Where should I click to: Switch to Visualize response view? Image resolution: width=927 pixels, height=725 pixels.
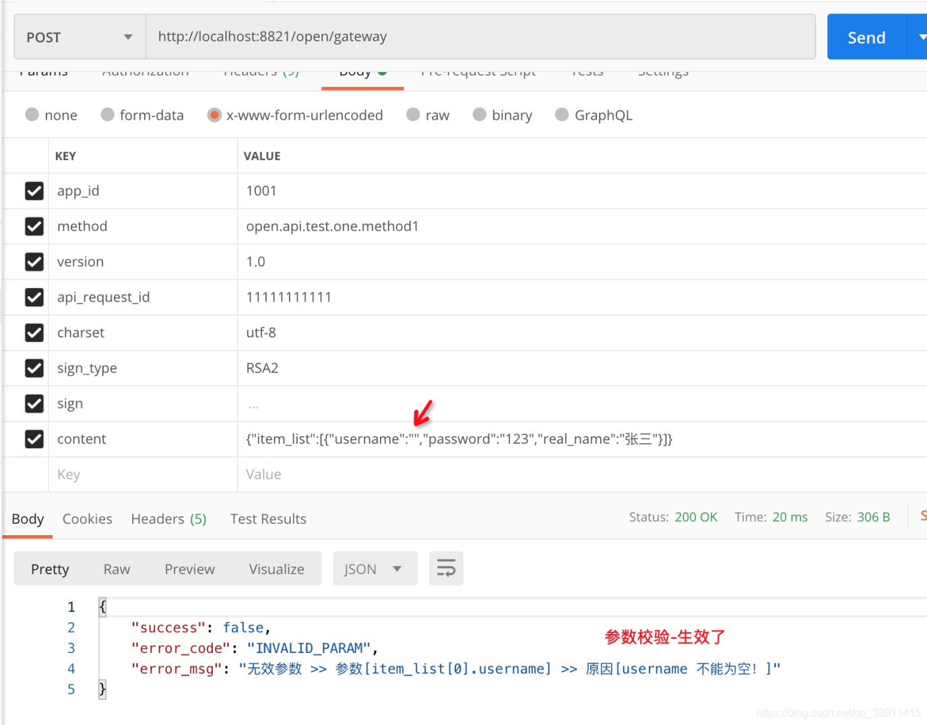pyautogui.click(x=276, y=569)
